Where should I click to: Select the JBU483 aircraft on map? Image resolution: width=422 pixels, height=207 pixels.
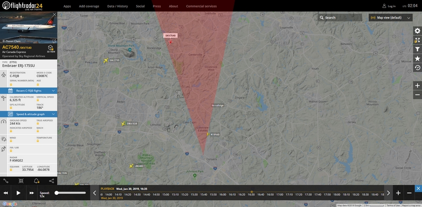[x=131, y=166]
